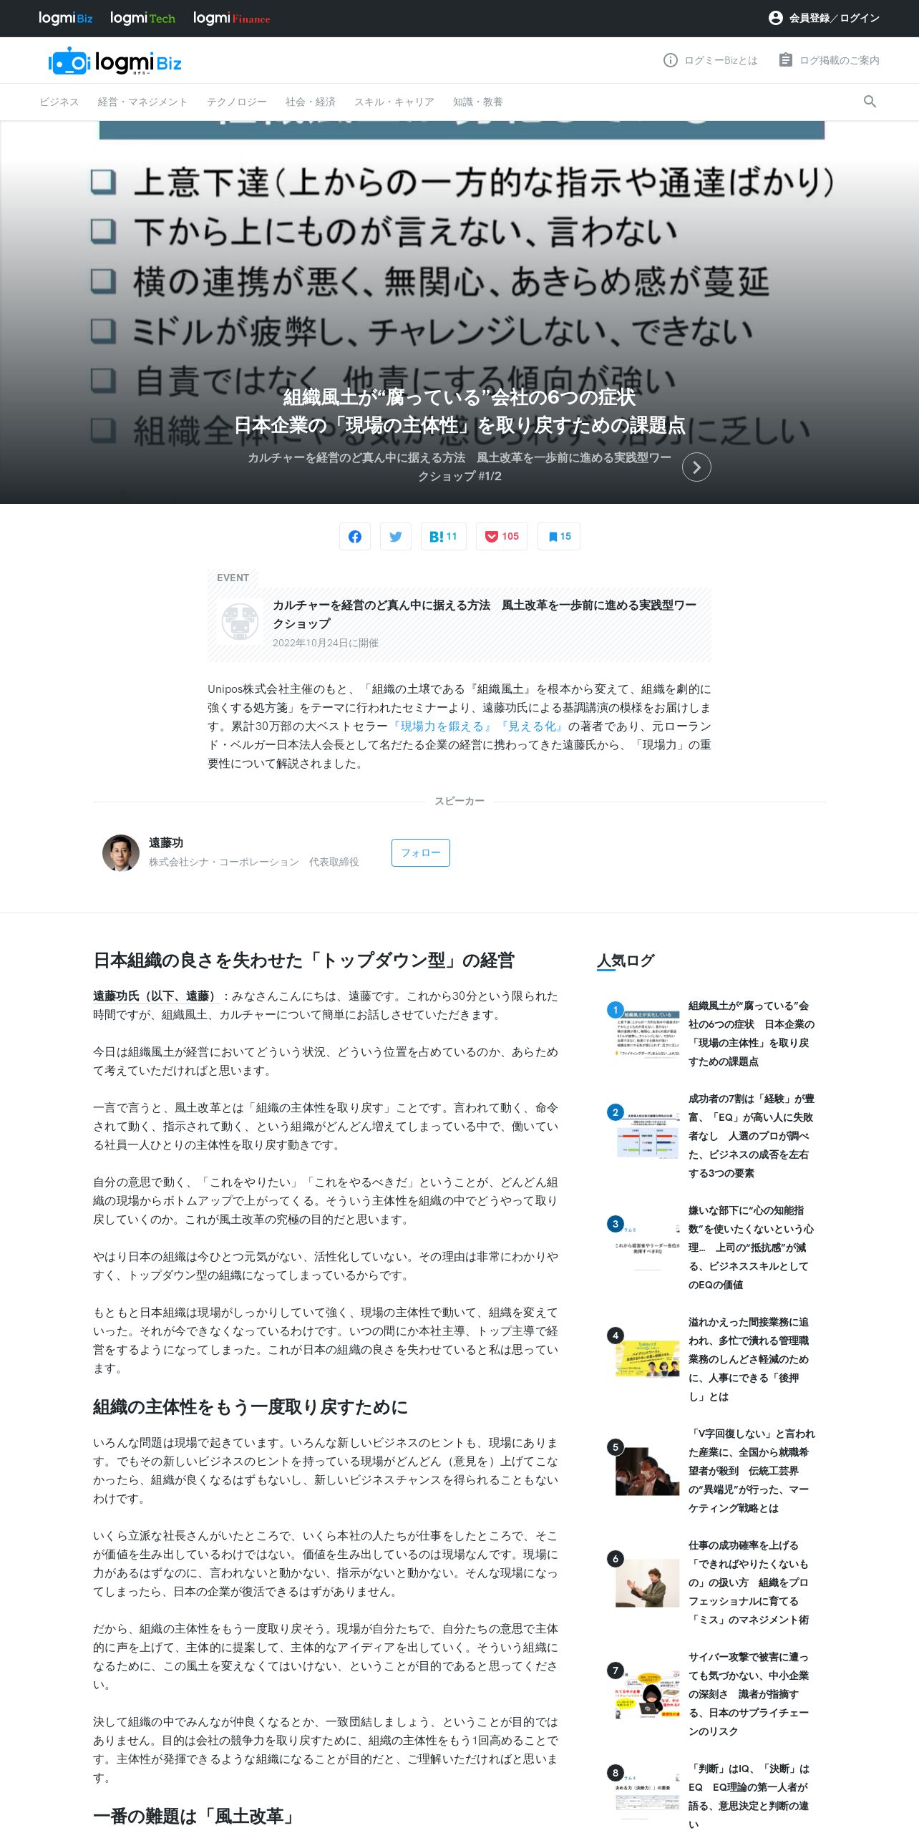Open ranked log 2 thumbnail
This screenshot has width=919, height=1838.
tap(648, 1136)
